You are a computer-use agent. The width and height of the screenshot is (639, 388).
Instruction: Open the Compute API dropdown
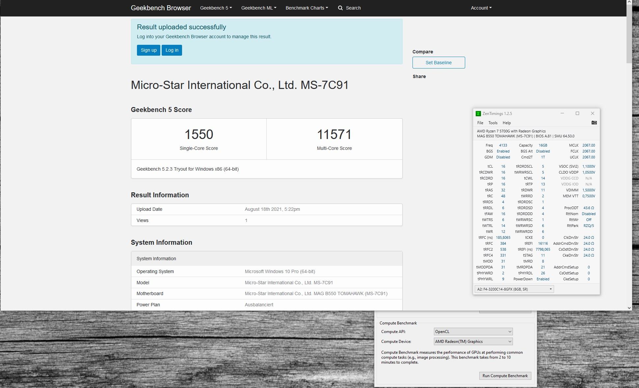pyautogui.click(x=473, y=332)
